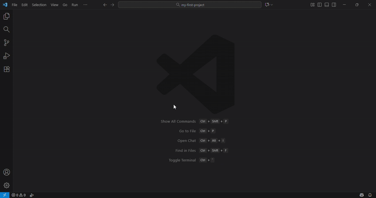Open the Extensions view

click(x=7, y=69)
